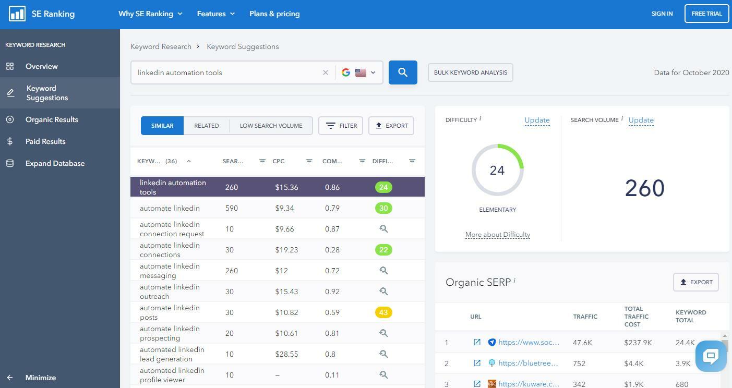The width and height of the screenshot is (732, 388).
Task: Open external link icon for SERP result 1
Action: (x=477, y=342)
